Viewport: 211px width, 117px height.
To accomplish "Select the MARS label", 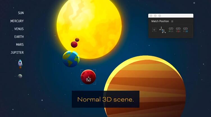I will pos(20,44).
